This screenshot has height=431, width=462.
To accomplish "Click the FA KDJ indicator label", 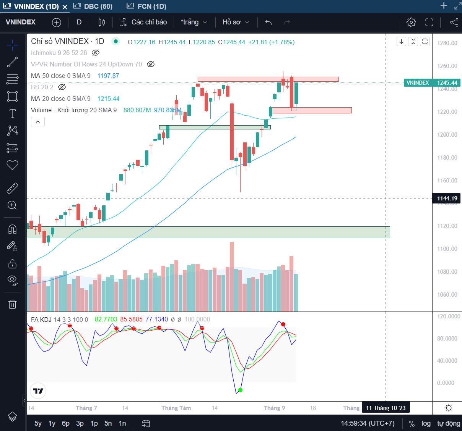I will click(x=59, y=320).
